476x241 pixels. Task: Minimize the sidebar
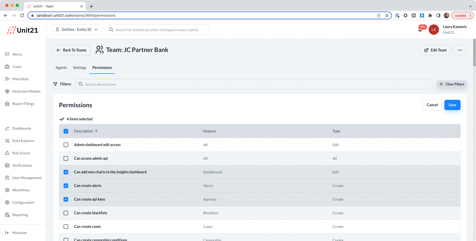(x=20, y=233)
